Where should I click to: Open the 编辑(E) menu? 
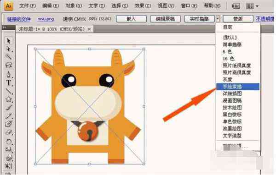coord(51,6)
